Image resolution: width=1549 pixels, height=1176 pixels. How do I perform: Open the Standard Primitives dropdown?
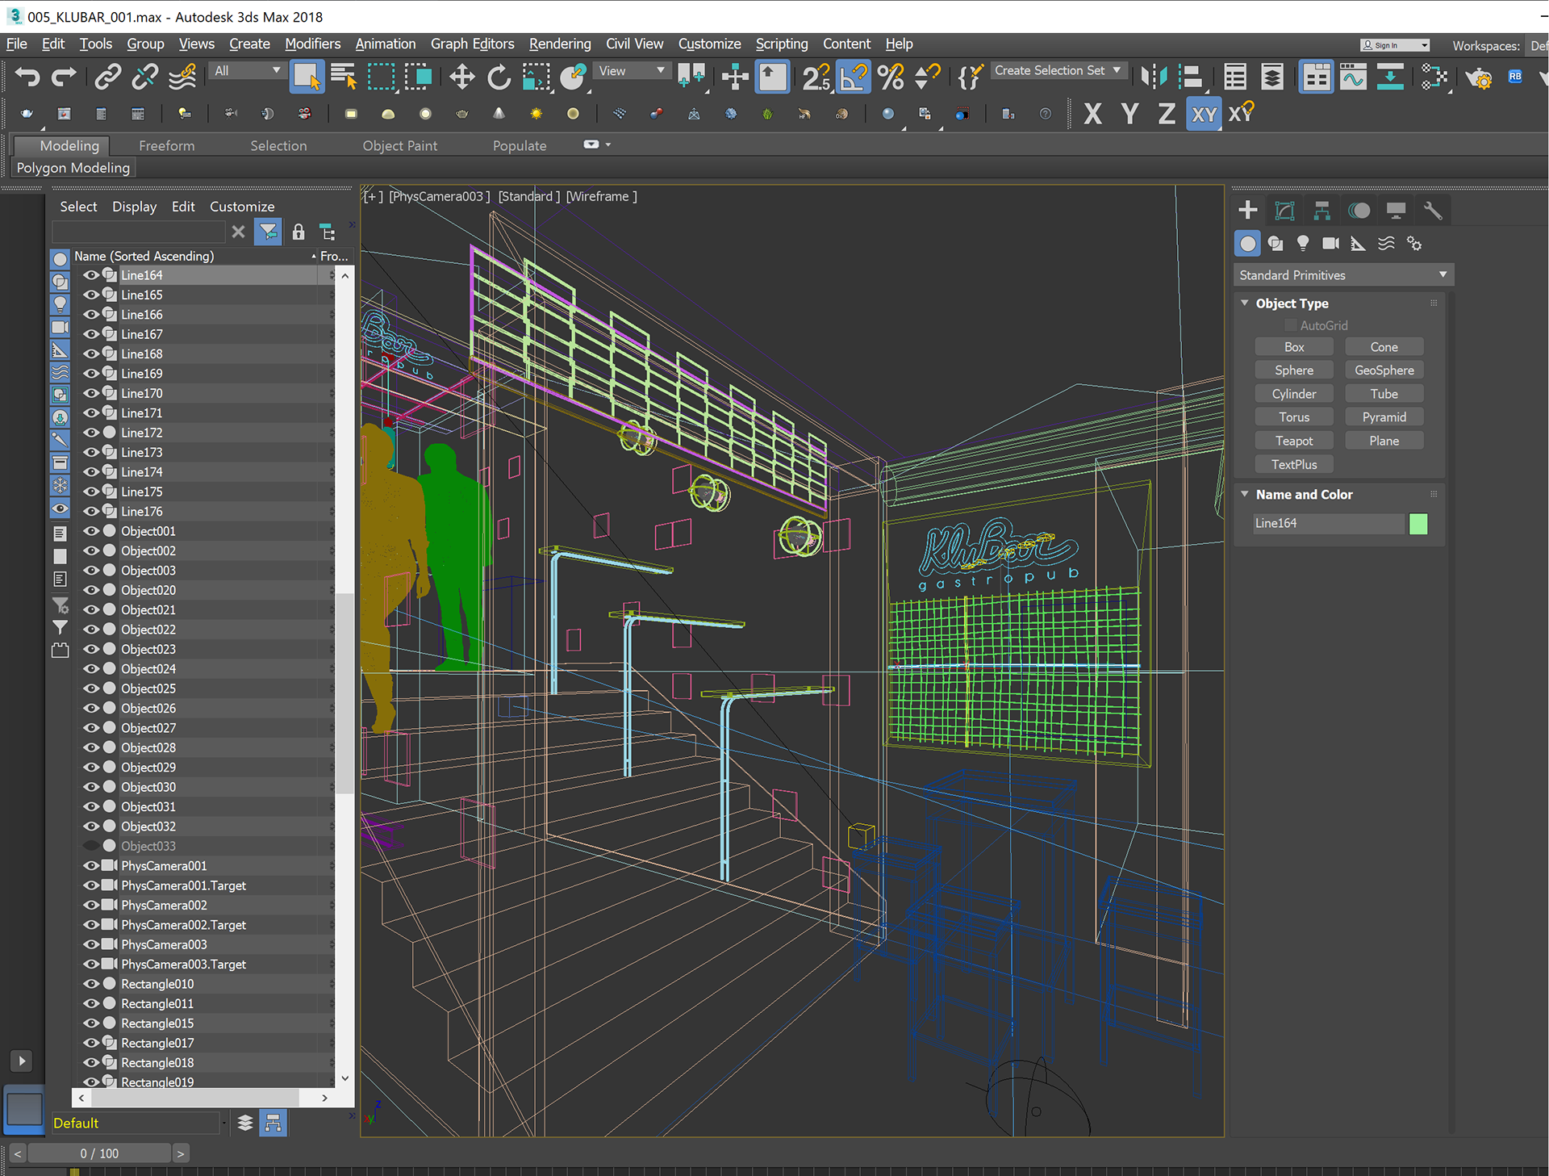point(1342,275)
